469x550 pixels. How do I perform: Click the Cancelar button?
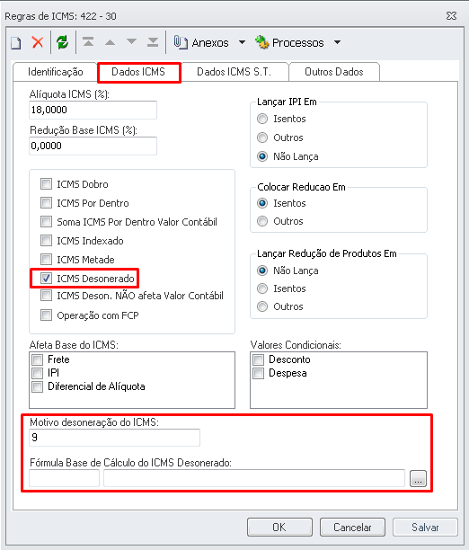tap(352, 528)
